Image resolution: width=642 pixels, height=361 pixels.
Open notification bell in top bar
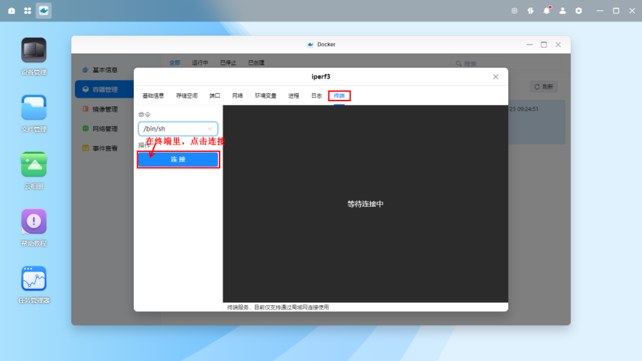[547, 11]
